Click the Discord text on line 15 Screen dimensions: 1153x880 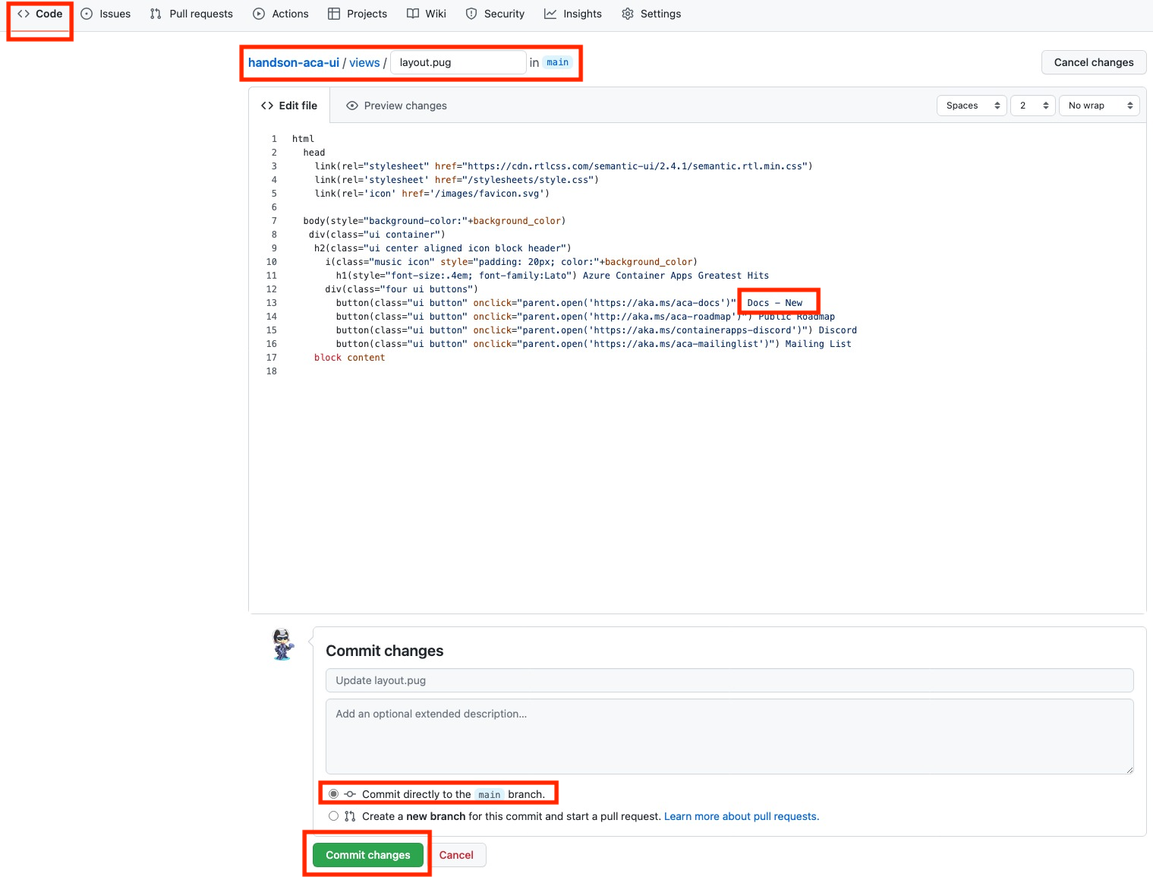pyautogui.click(x=837, y=330)
